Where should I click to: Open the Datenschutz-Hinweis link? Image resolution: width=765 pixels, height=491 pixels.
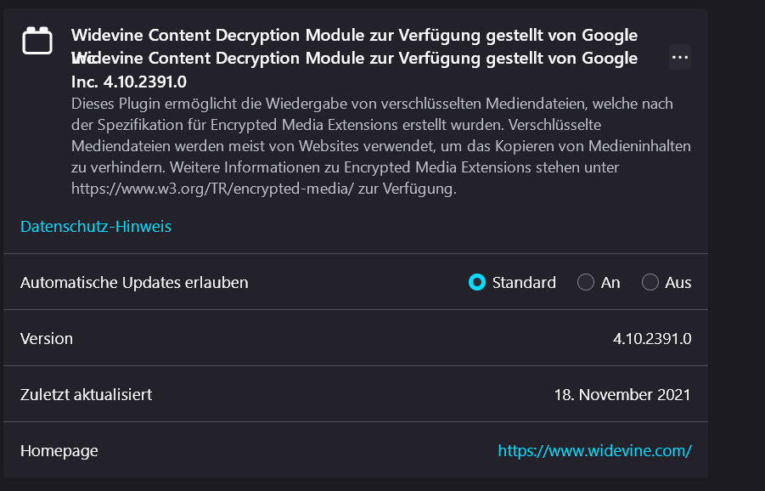pos(96,227)
